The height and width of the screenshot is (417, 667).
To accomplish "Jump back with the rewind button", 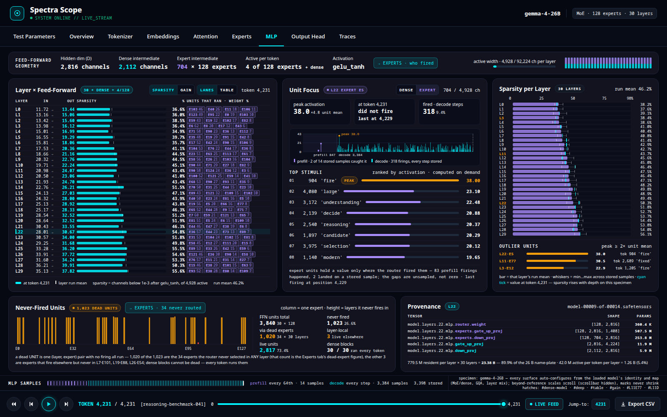I will tap(14, 404).
